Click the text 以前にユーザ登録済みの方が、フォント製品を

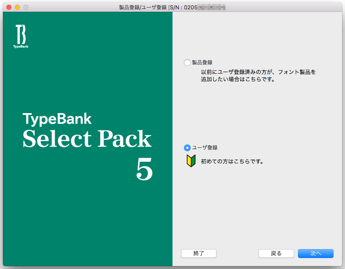(x=258, y=72)
